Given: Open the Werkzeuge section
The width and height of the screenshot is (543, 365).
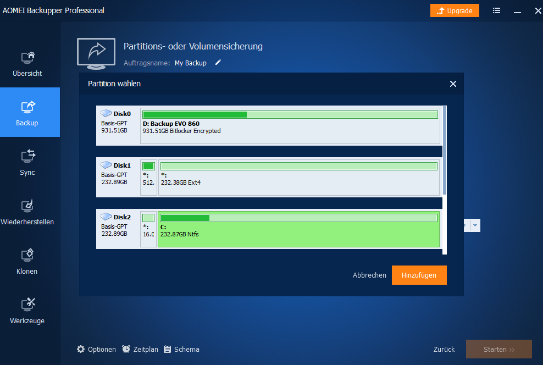Looking at the screenshot, I should (x=27, y=310).
